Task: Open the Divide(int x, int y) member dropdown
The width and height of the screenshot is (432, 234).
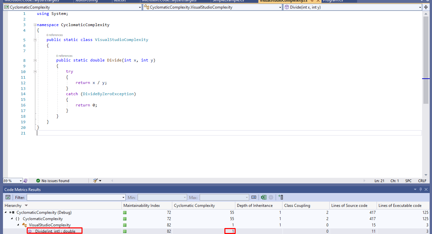Action: 420,7
